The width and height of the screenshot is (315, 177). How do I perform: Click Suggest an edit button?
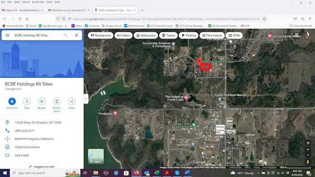[41, 167]
